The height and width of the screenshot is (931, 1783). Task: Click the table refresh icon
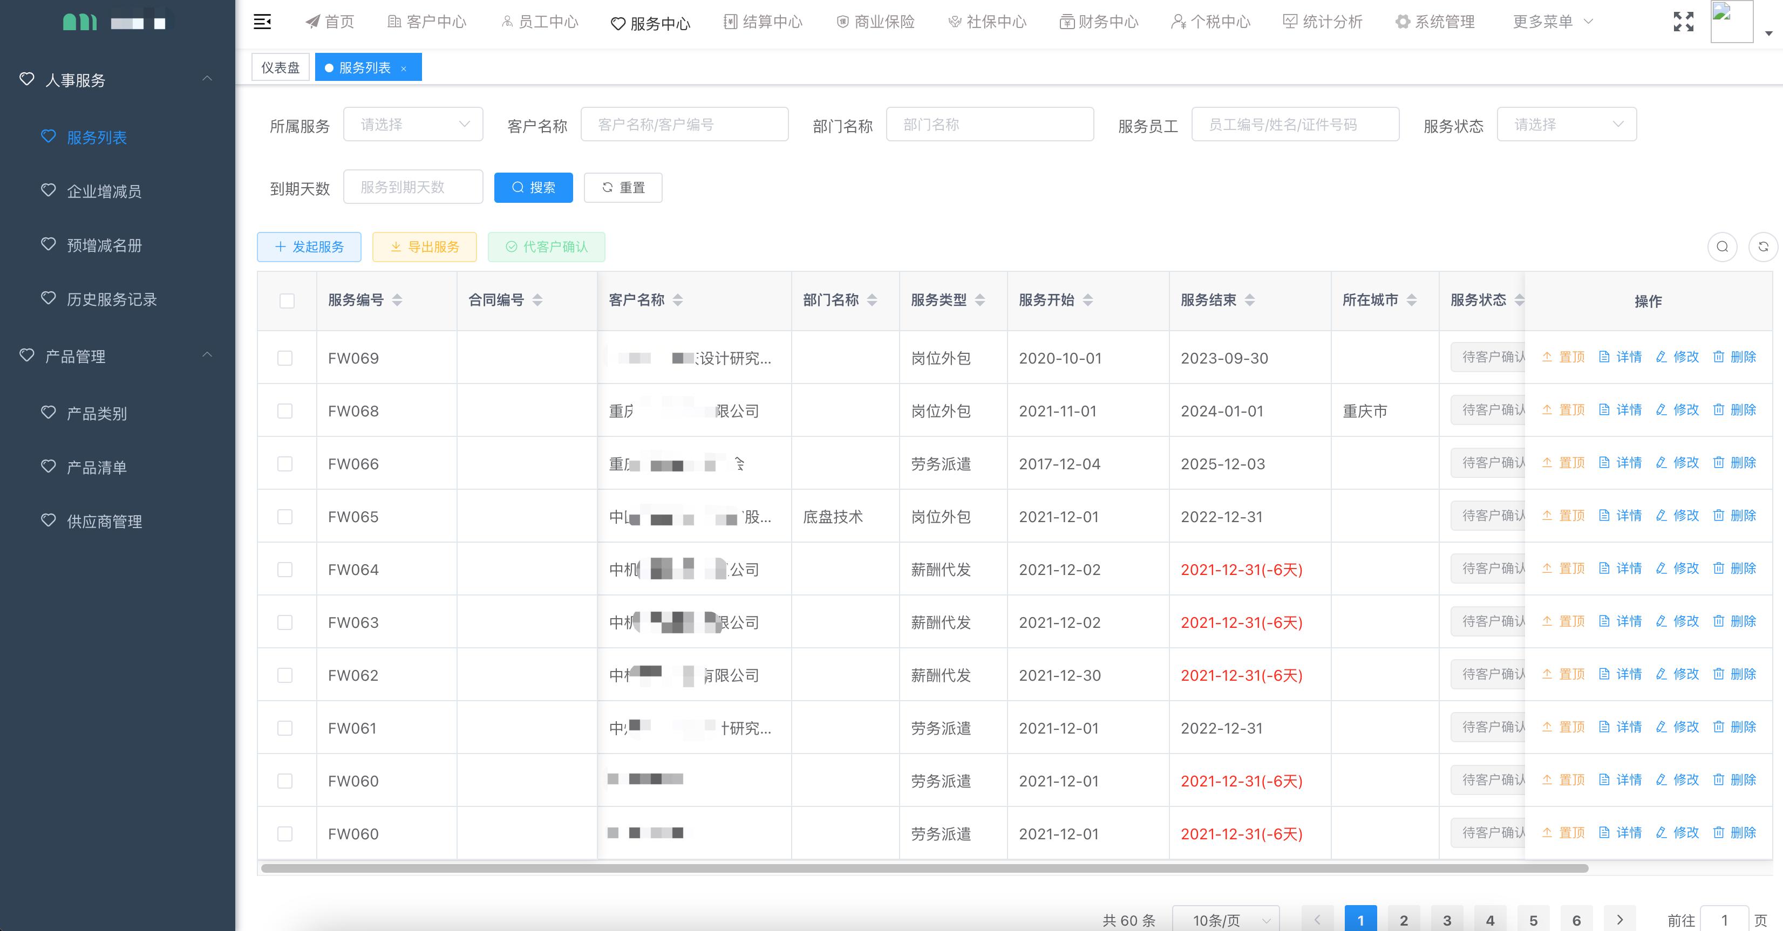pos(1764,247)
